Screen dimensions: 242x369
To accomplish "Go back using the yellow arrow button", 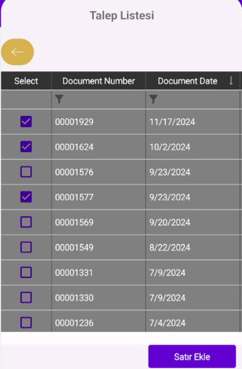I will 17,52.
